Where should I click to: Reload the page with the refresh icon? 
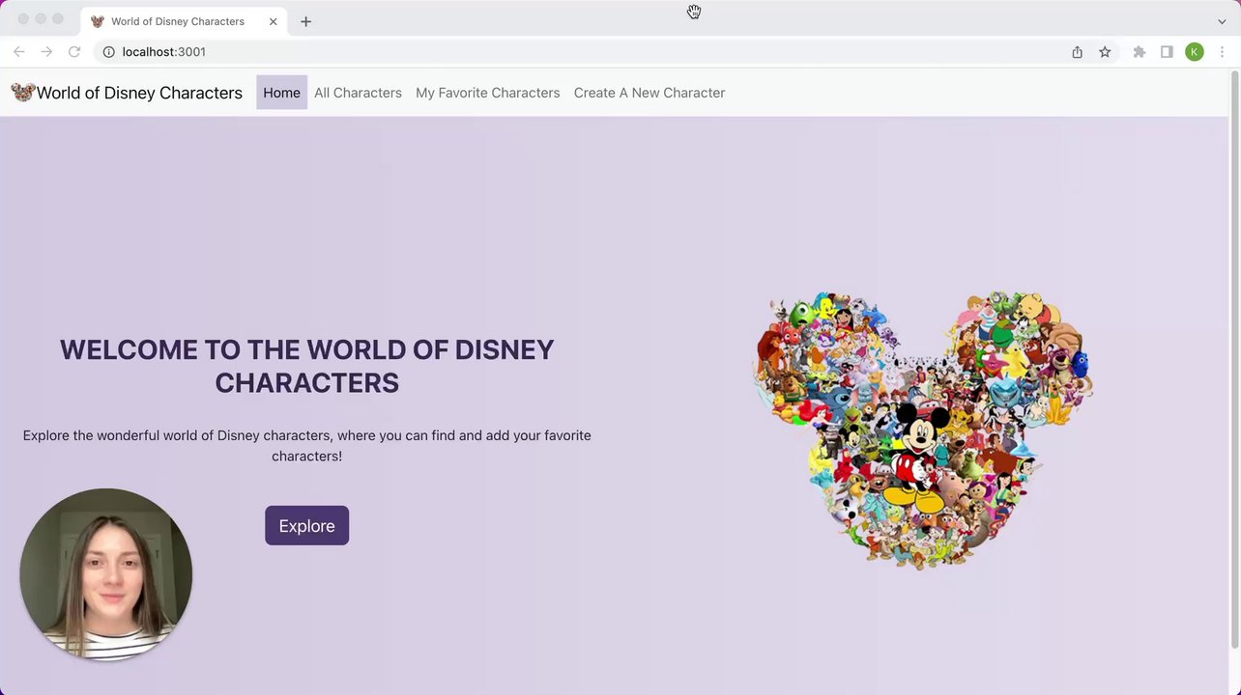tap(74, 52)
